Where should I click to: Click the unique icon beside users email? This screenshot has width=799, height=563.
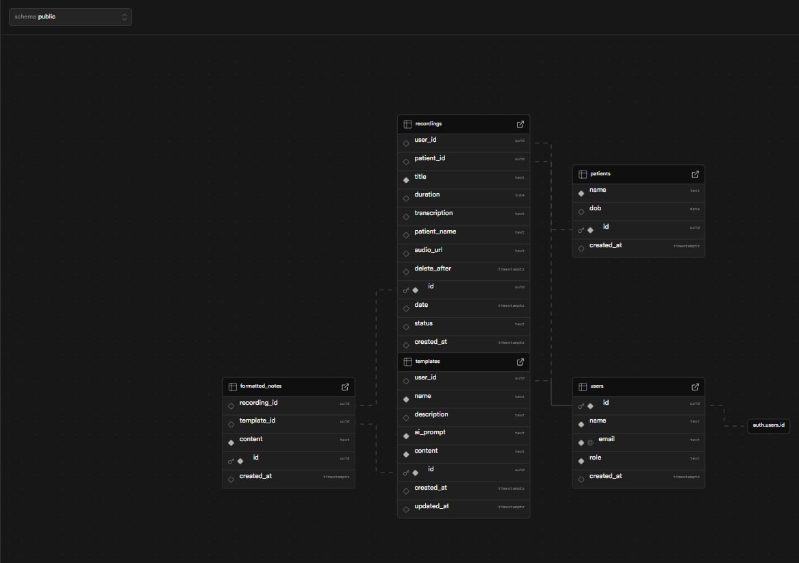click(590, 442)
